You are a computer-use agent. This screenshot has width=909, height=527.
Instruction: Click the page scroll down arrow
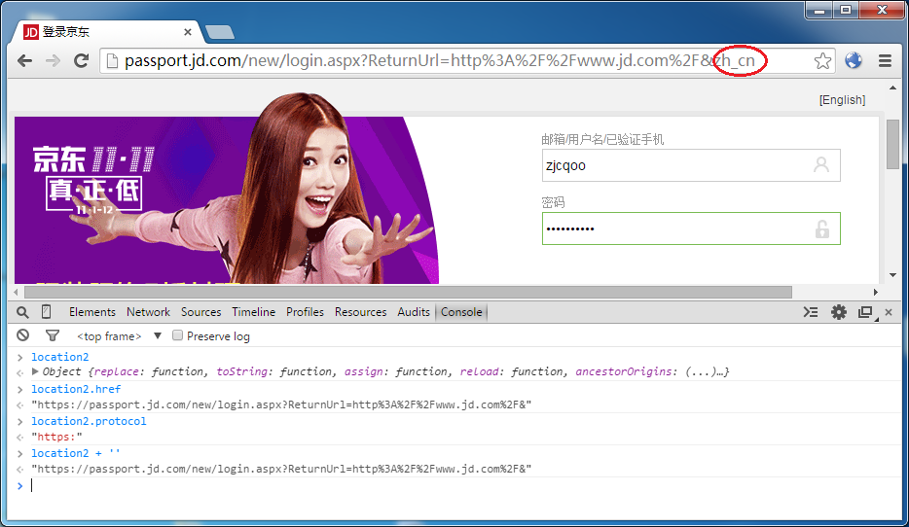click(892, 275)
